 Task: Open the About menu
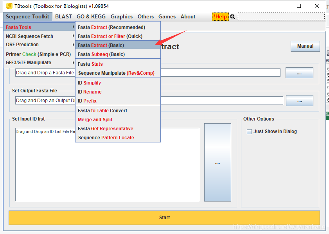[x=188, y=16]
